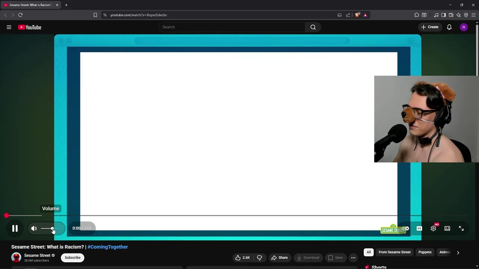
Task: Expand more filter chips with right arrow
Action: [458, 253]
